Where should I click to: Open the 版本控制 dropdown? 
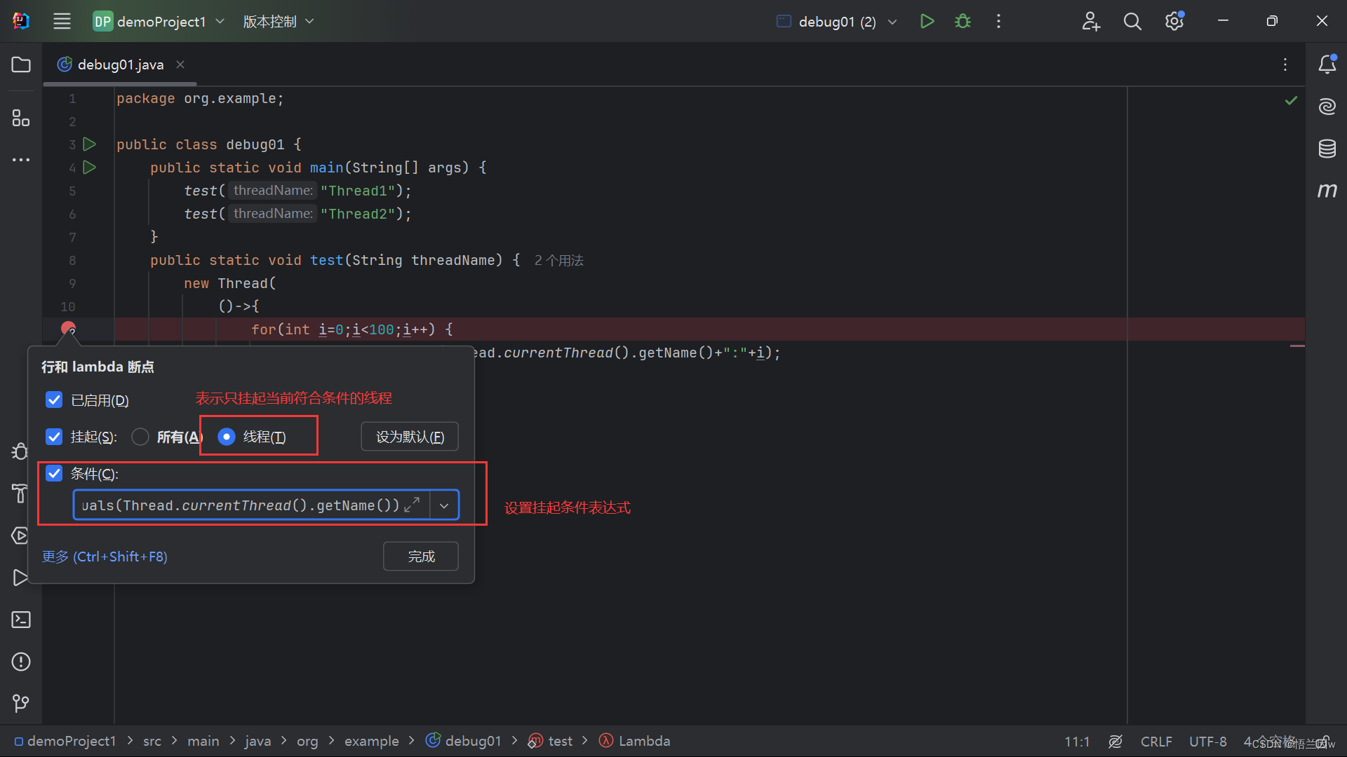278,21
